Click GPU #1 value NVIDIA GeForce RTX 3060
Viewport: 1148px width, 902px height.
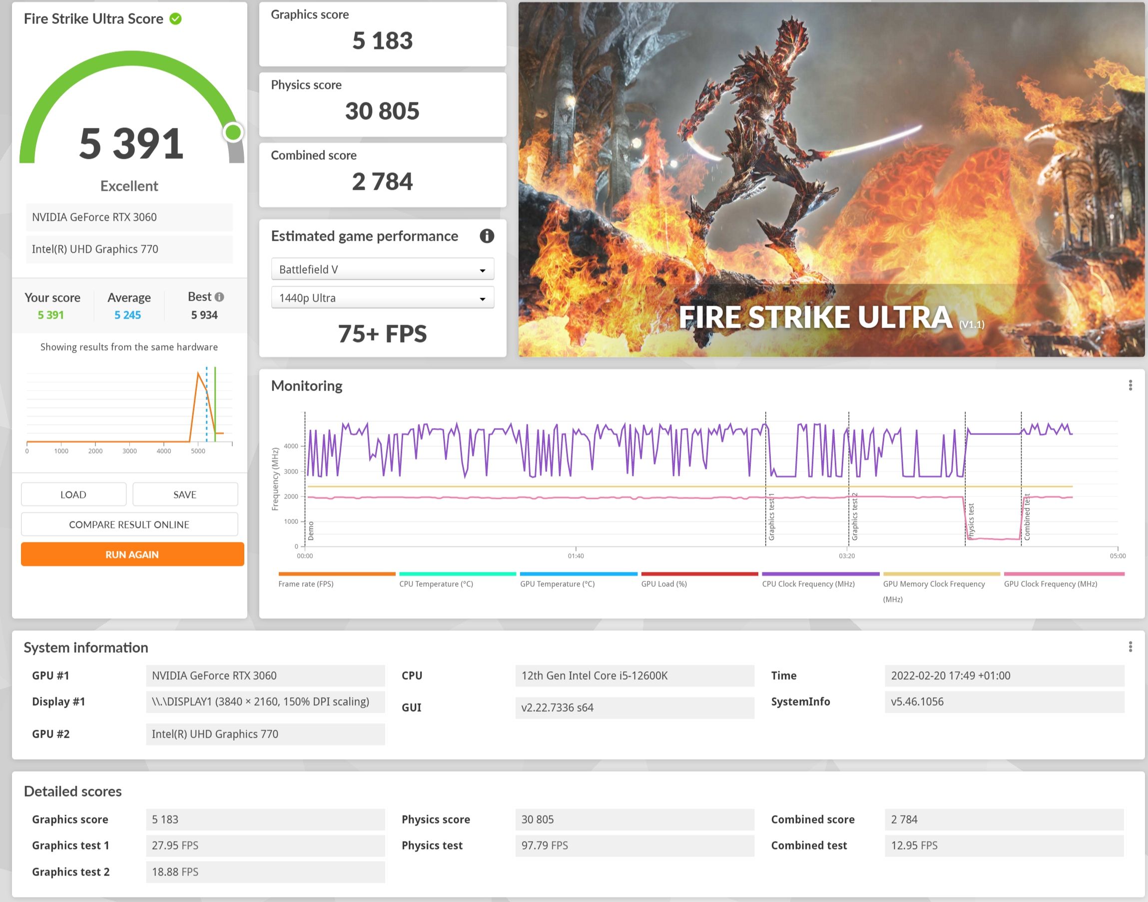click(265, 675)
